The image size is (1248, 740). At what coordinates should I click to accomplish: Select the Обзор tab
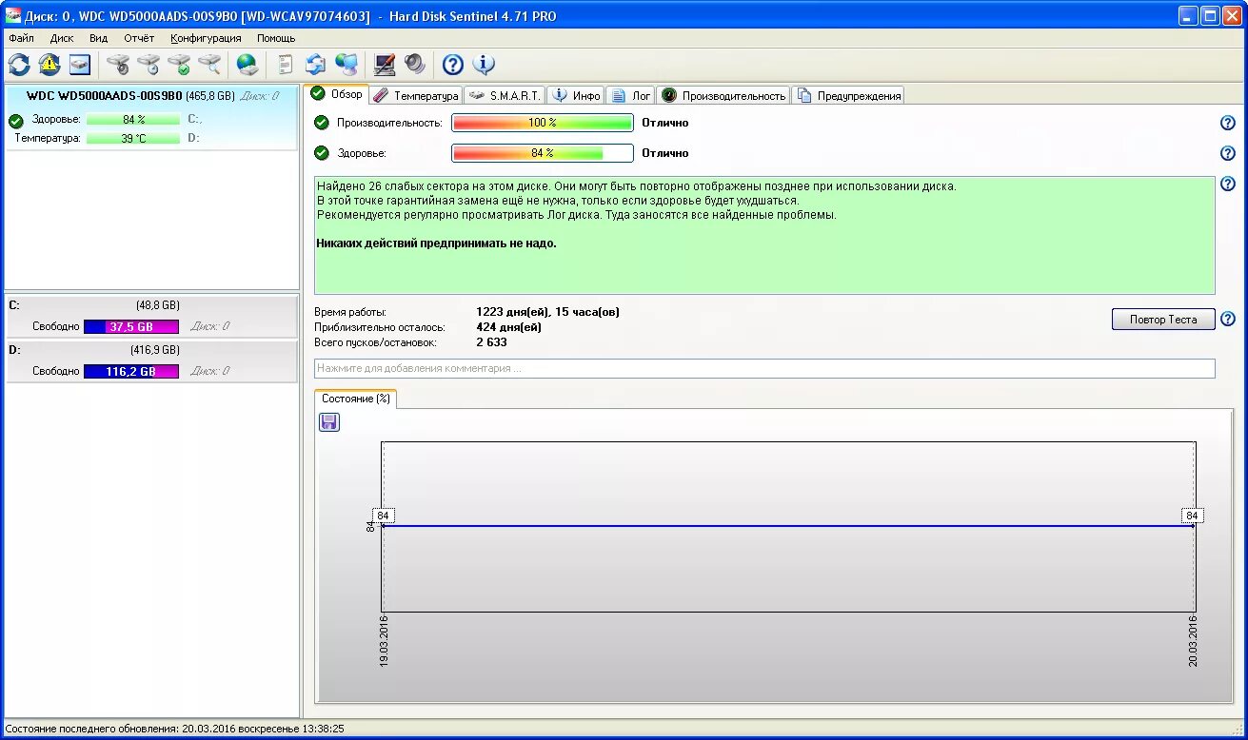click(x=337, y=94)
